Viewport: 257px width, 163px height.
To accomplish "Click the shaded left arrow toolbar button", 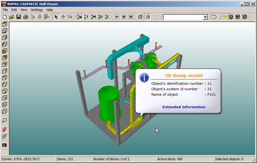I will coord(124,17).
